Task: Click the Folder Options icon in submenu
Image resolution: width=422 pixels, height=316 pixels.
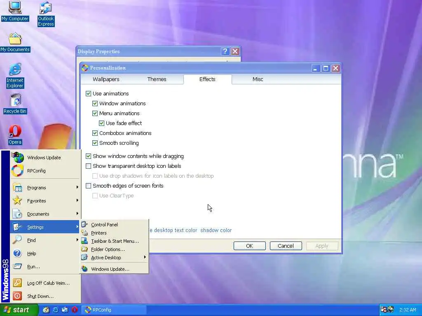Action: [x=84, y=249]
